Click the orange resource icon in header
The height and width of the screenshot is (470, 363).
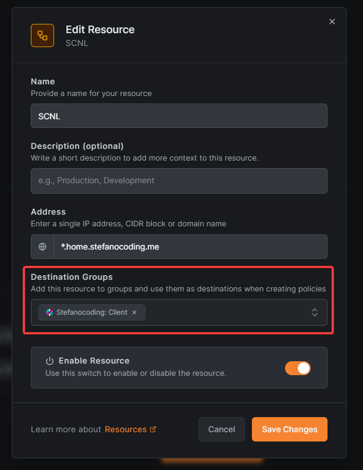coord(42,35)
